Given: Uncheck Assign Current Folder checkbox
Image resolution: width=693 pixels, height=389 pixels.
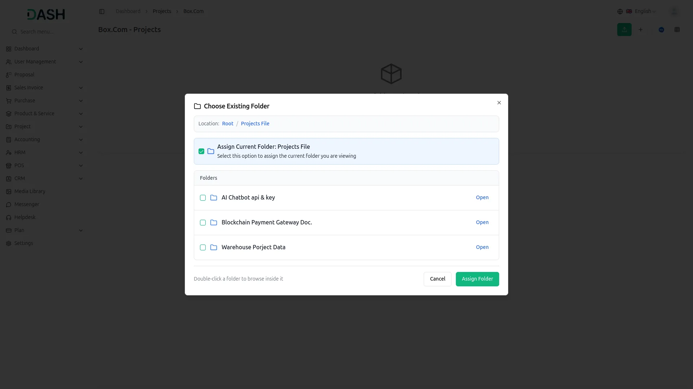Looking at the screenshot, I should pos(201,151).
